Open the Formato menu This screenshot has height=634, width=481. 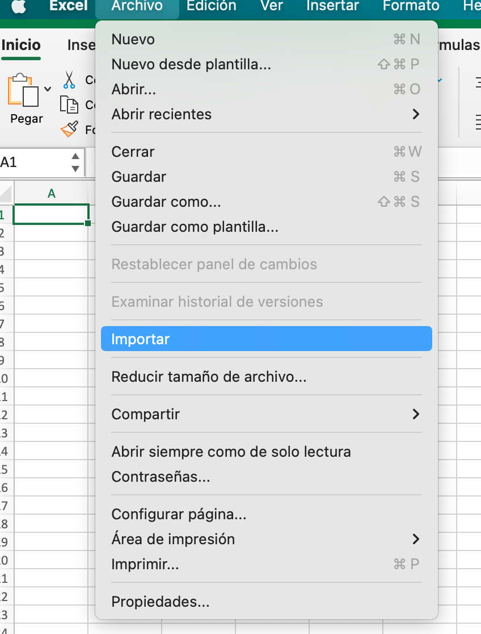tap(411, 6)
